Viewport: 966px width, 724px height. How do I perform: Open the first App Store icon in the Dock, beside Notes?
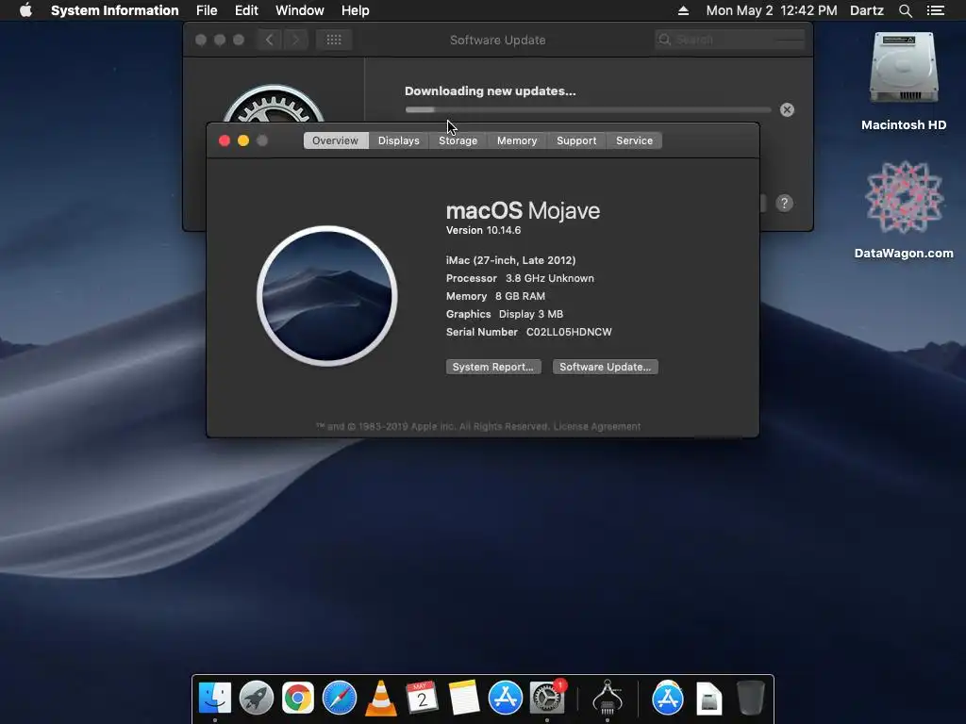coord(506,698)
